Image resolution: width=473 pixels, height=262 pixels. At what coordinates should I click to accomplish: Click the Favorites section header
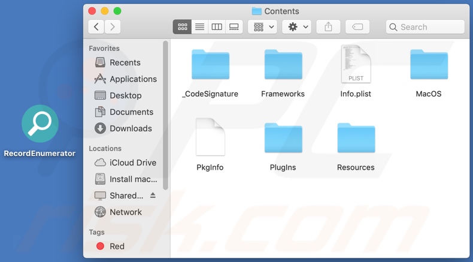[104, 49]
